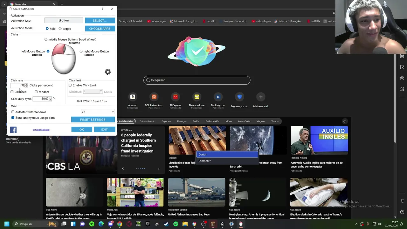Open the © Fabian Schlieper link
The image size is (407, 229).
[x=41, y=130]
